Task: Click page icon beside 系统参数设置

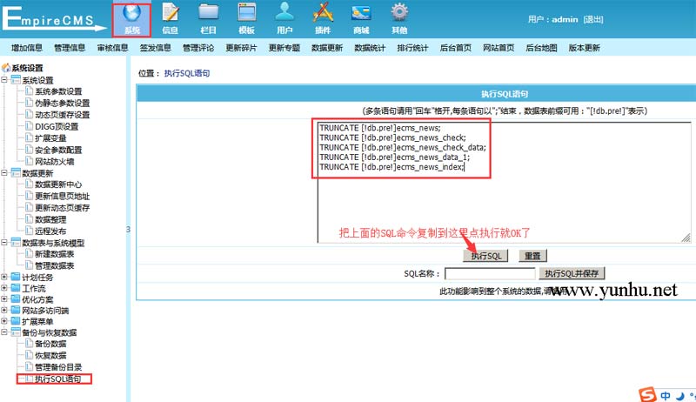Action: click(30, 91)
